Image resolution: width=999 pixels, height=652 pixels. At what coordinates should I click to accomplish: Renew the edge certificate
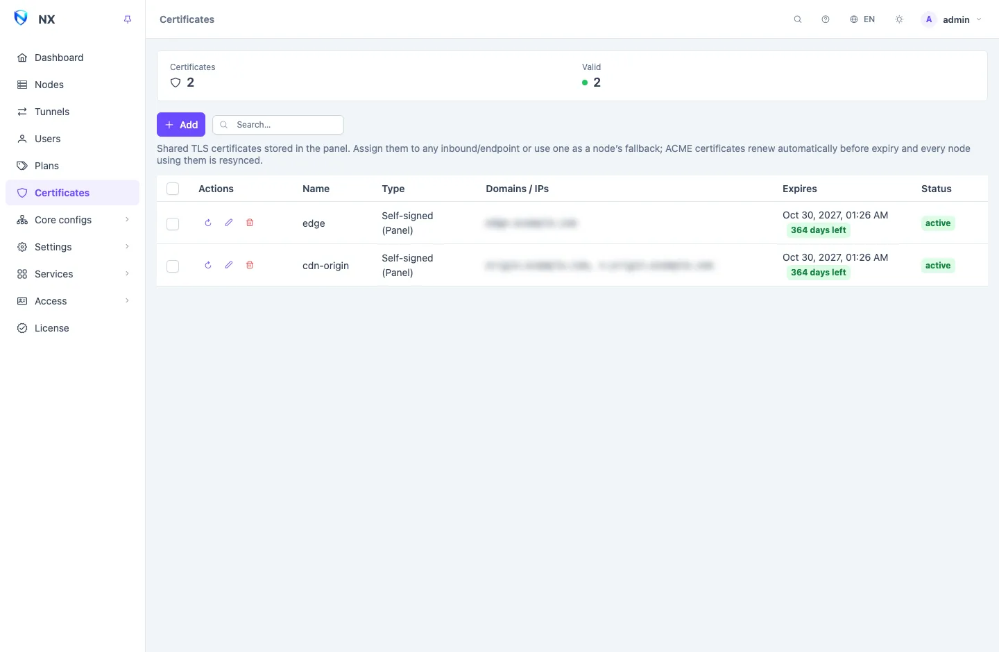click(208, 223)
